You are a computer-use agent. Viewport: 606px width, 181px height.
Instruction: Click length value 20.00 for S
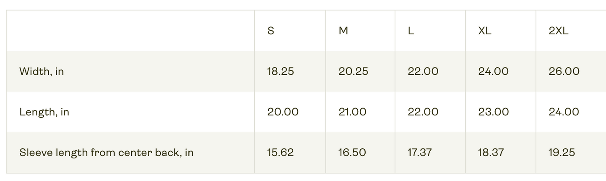283,112
